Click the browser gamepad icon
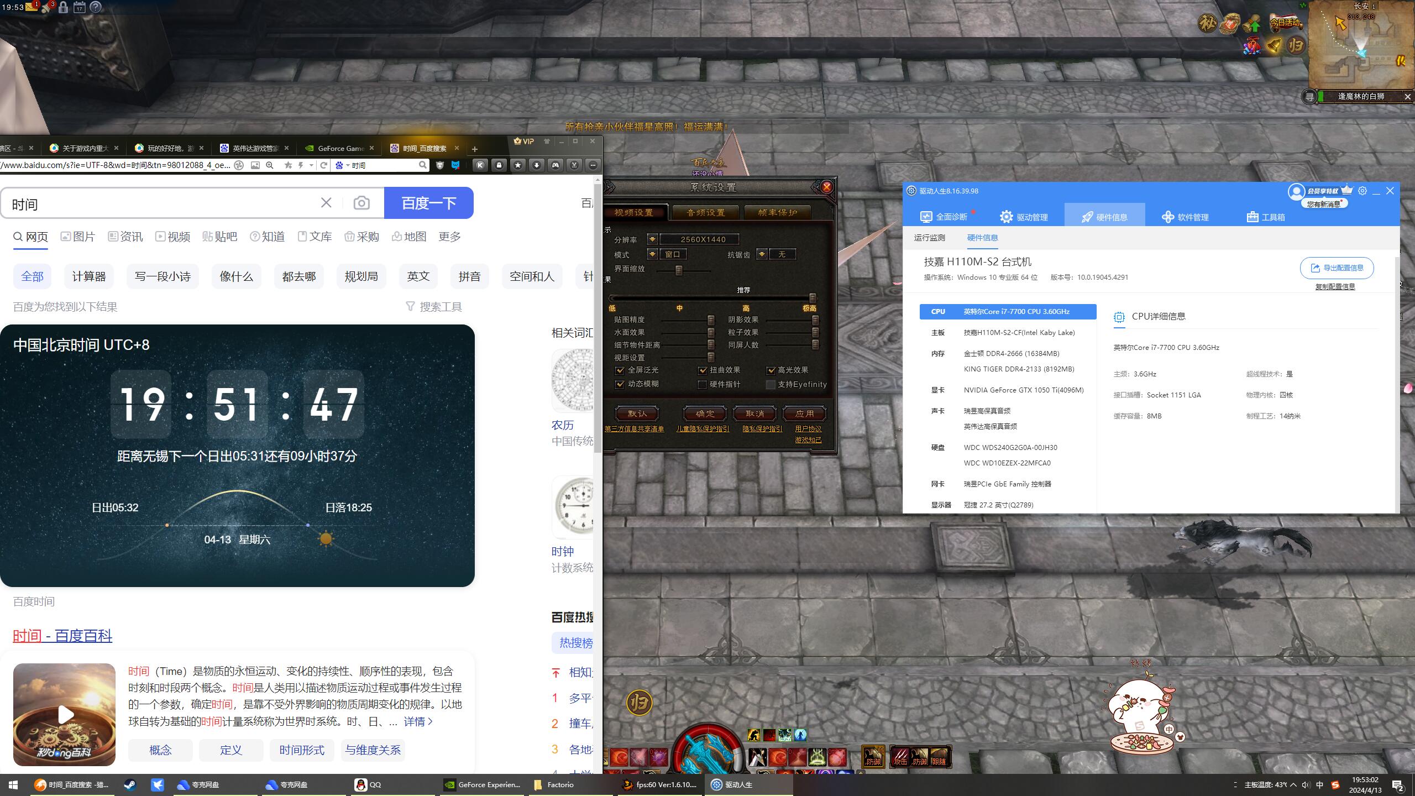The height and width of the screenshot is (796, 1415). pyautogui.click(x=555, y=165)
